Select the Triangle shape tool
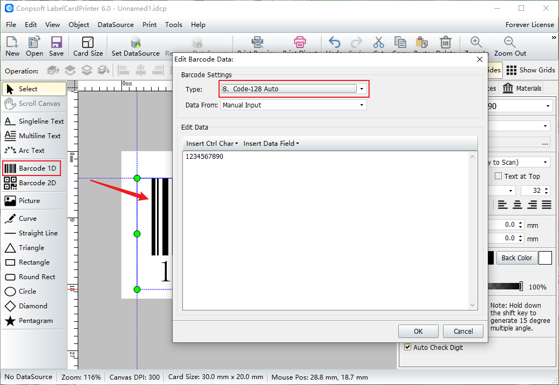Image resolution: width=559 pixels, height=385 pixels. click(34, 248)
